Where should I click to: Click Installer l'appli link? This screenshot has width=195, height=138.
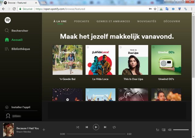click(21, 107)
